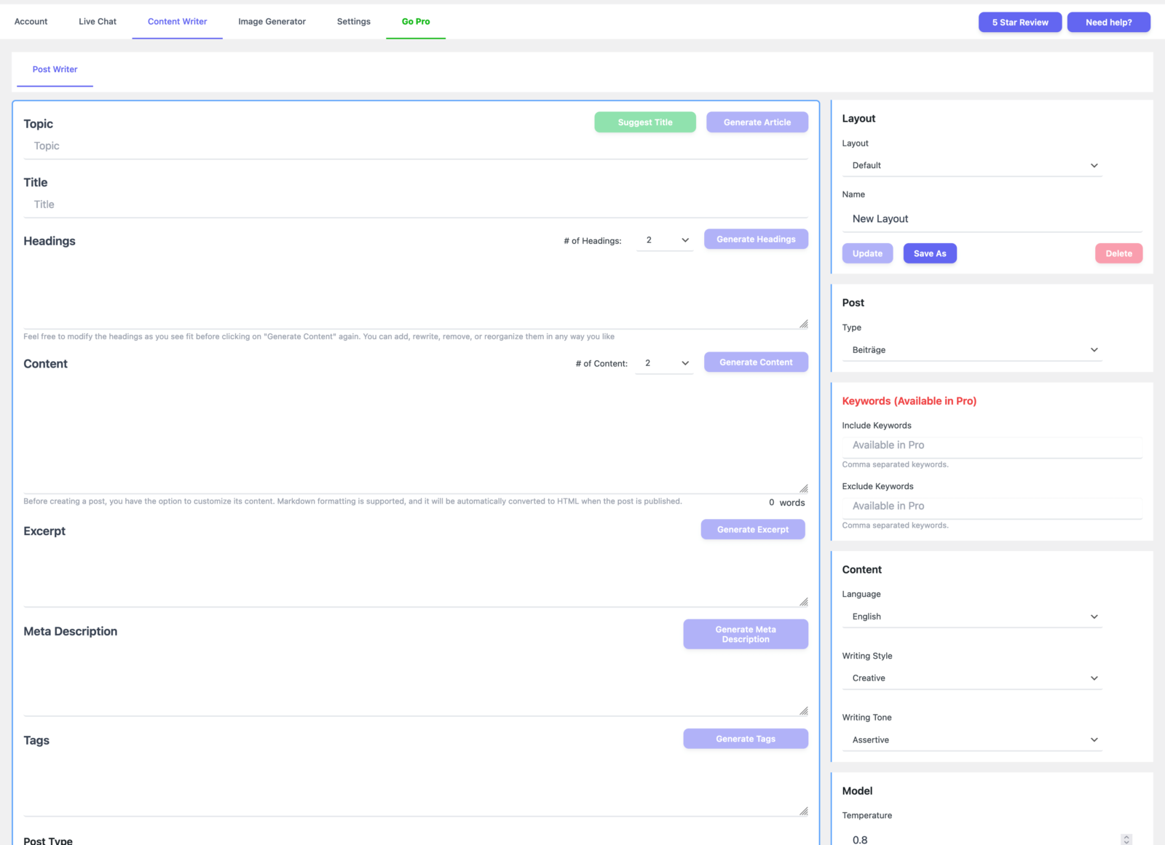Image resolution: width=1165 pixels, height=845 pixels.
Task: Open the Layout dropdown set to Default
Action: pos(971,165)
